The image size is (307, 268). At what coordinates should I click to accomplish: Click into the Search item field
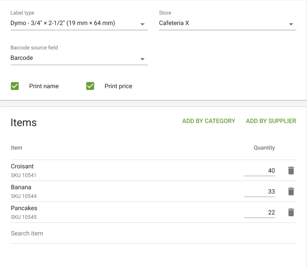pyautogui.click(x=153, y=233)
